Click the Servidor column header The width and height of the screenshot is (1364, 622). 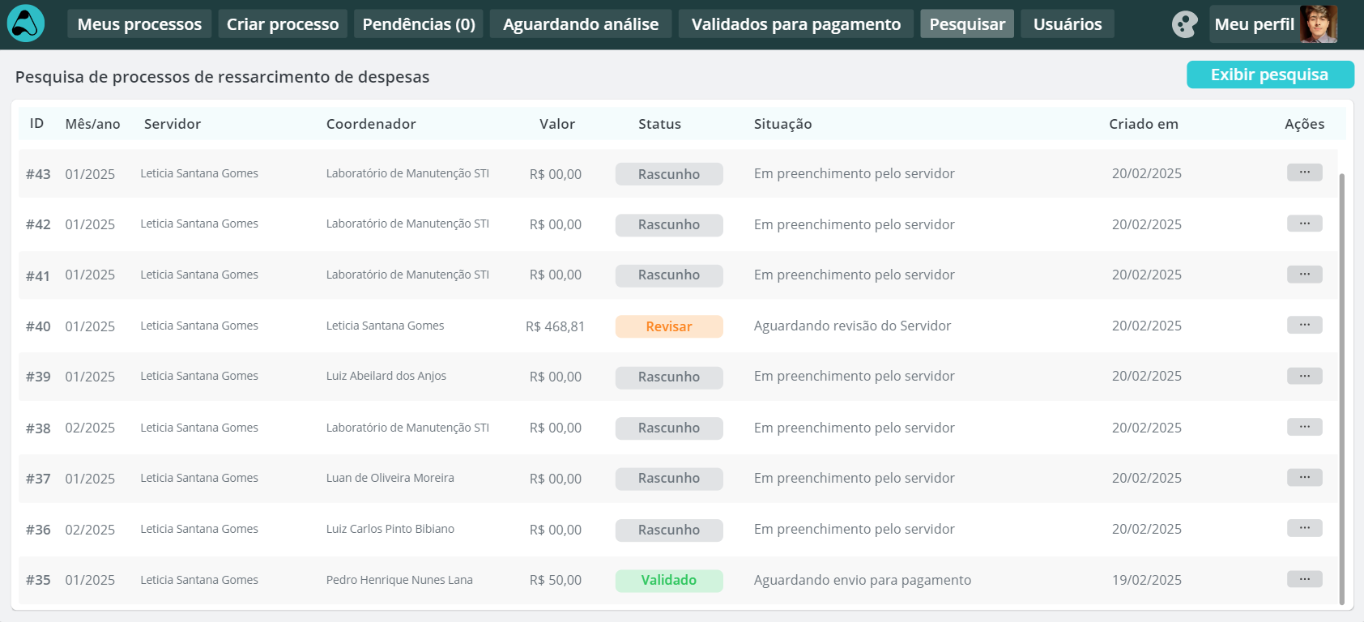click(173, 124)
